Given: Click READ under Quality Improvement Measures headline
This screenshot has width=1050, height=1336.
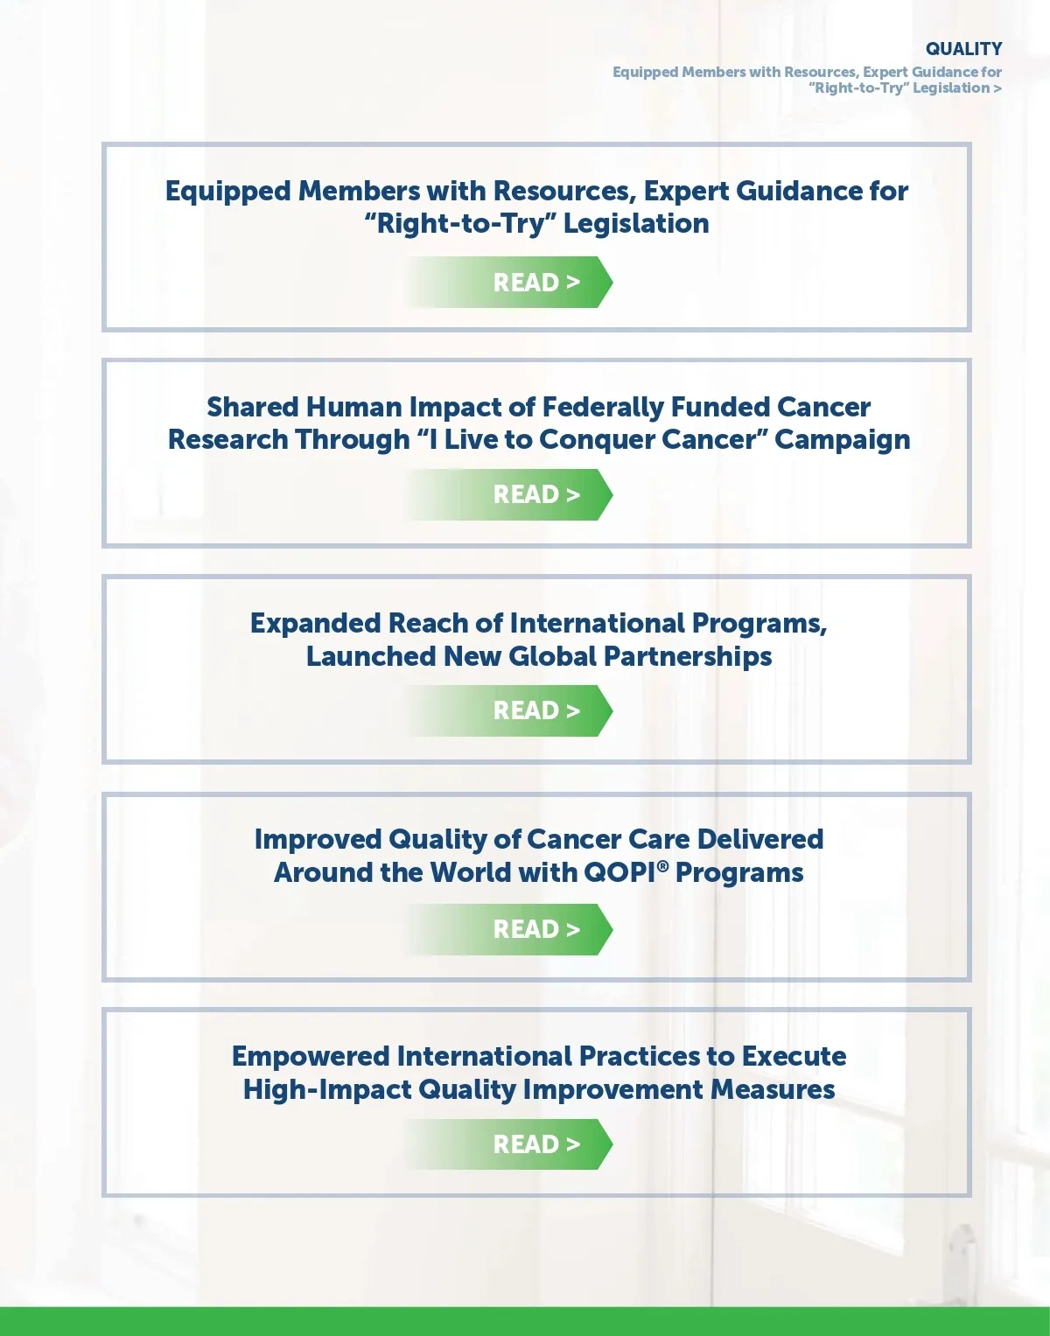Looking at the screenshot, I should (525, 1144).
